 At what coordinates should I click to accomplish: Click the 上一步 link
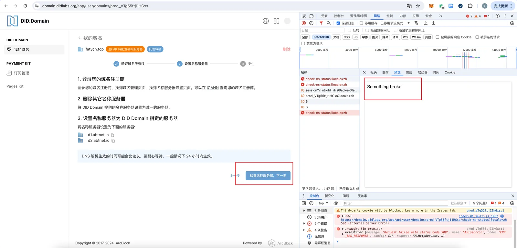[x=235, y=176]
